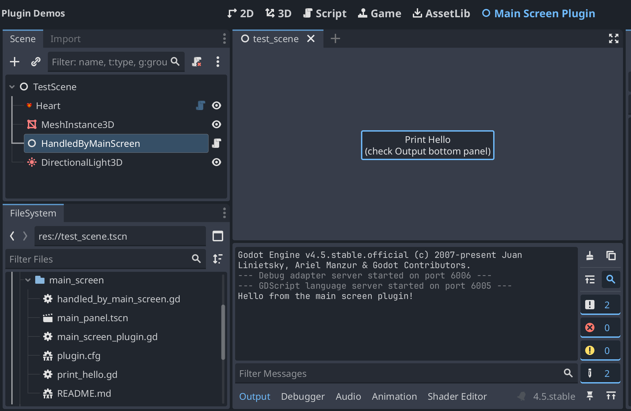
Task: Pin the Output bottom panel
Action: tap(590, 396)
